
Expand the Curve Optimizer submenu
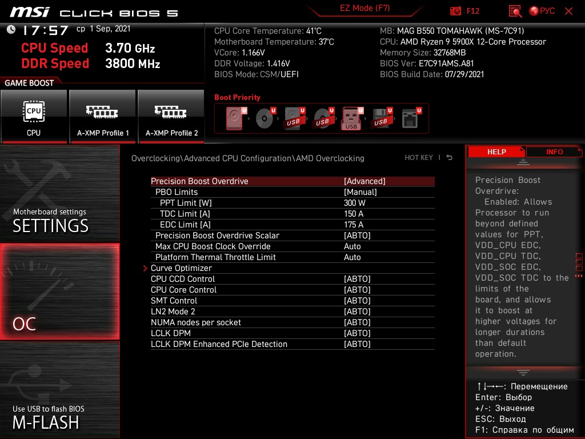click(292, 268)
